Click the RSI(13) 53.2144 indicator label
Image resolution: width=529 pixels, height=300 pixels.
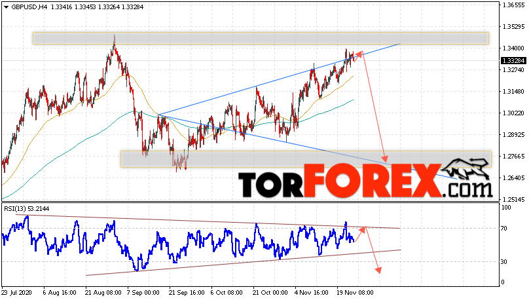click(x=27, y=209)
